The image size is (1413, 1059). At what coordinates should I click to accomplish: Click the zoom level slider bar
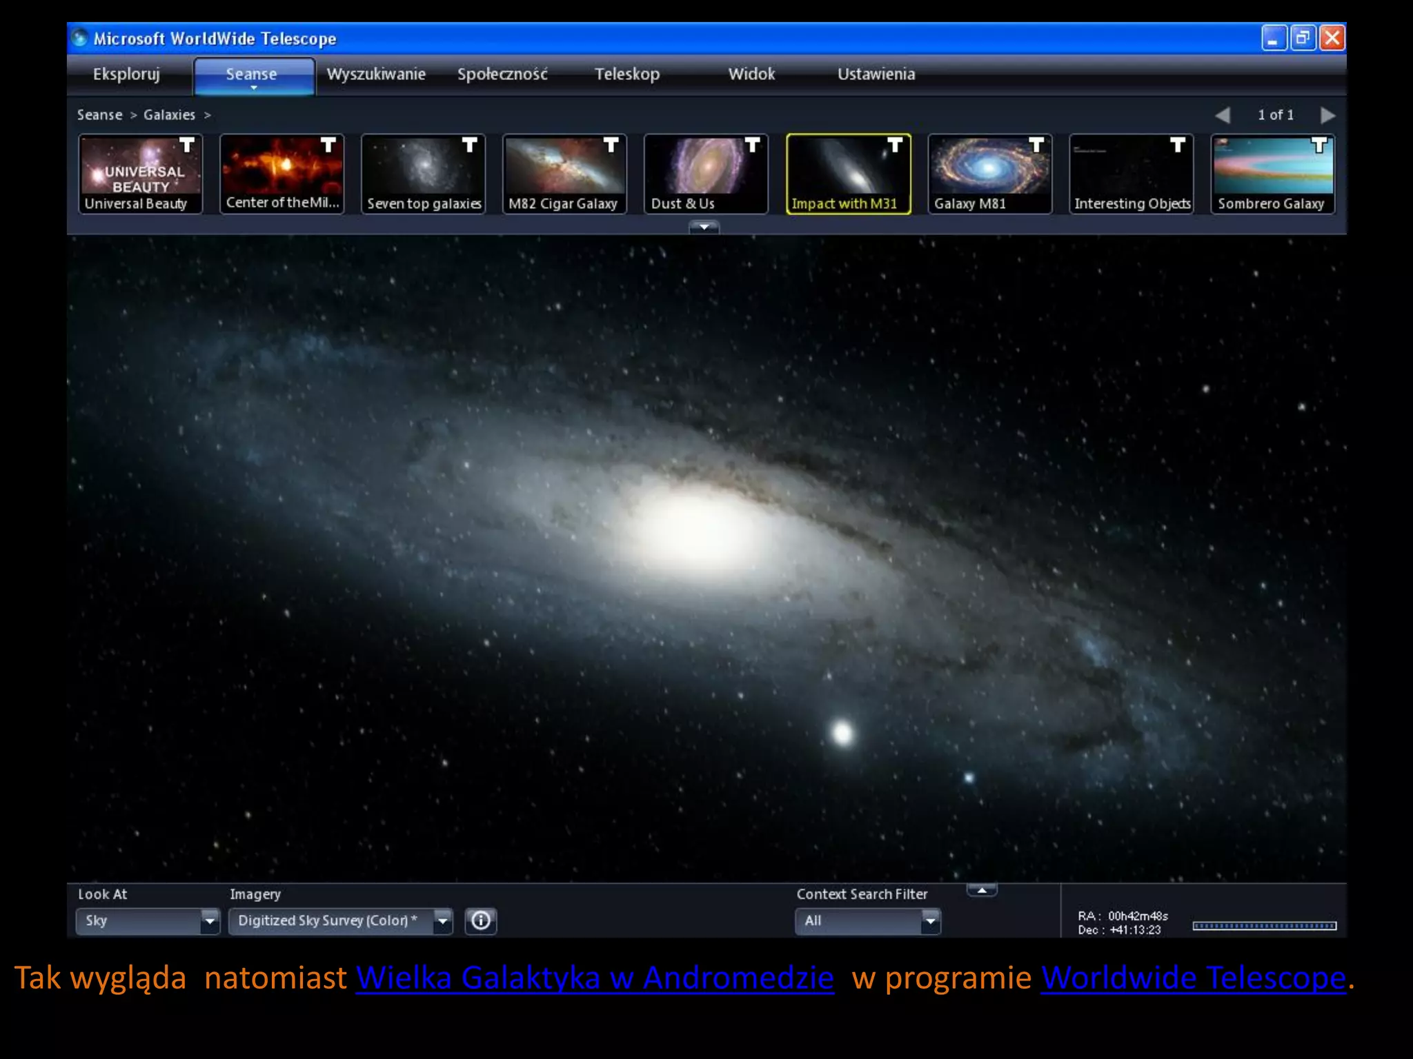tap(1265, 926)
